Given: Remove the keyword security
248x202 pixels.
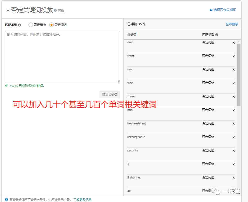Looking at the screenshot, I should 233,151.
